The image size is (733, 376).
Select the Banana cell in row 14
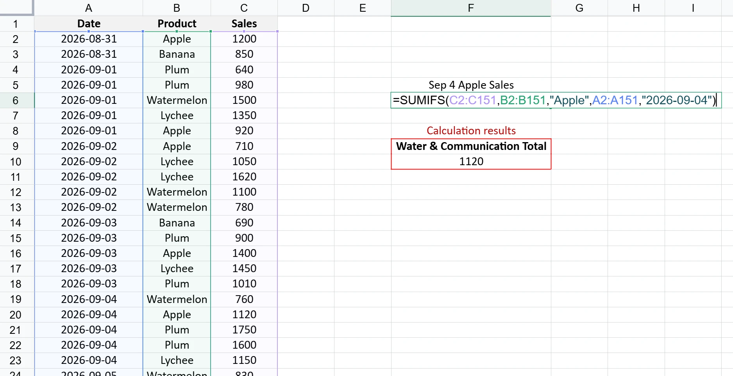177,223
